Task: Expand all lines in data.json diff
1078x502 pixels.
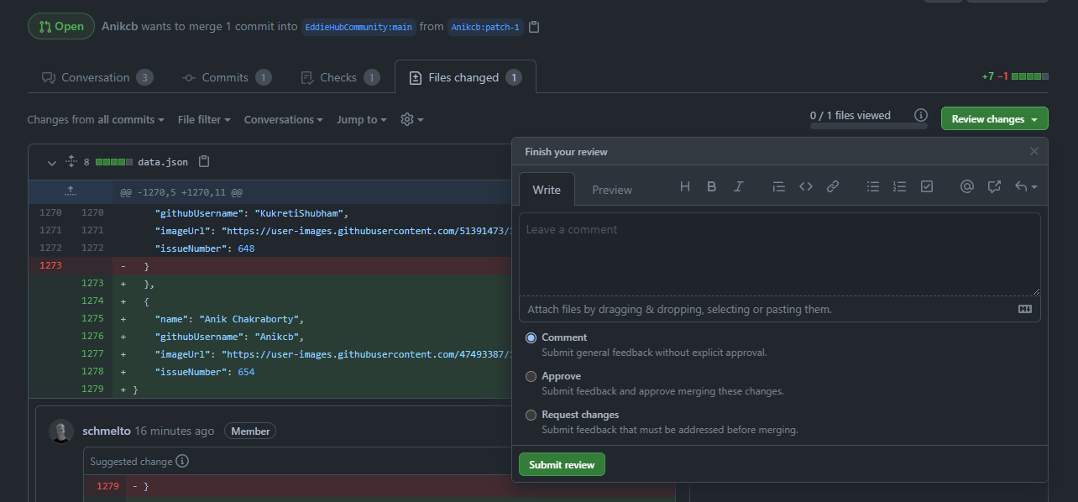Action: [x=71, y=162]
